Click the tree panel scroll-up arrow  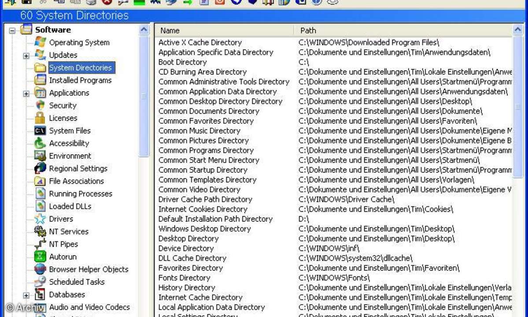[x=144, y=30]
